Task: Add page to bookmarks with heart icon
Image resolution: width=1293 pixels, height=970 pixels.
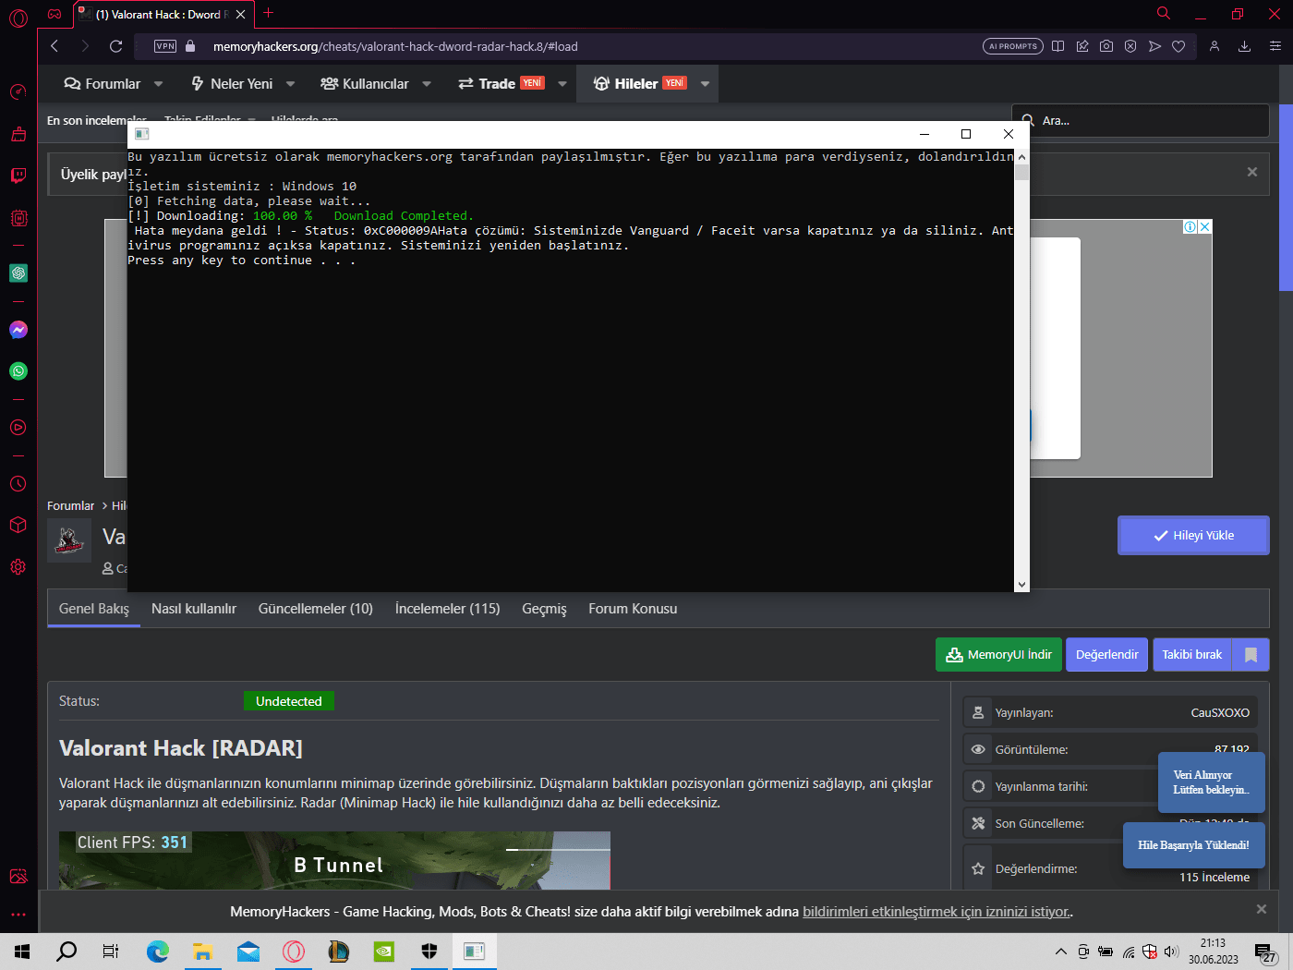Action: (x=1178, y=46)
